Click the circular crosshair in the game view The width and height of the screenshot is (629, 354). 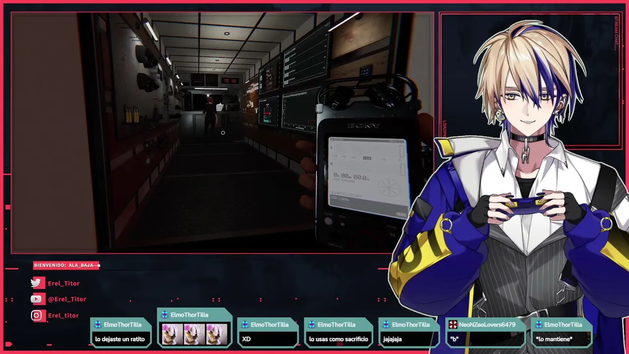tap(223, 133)
